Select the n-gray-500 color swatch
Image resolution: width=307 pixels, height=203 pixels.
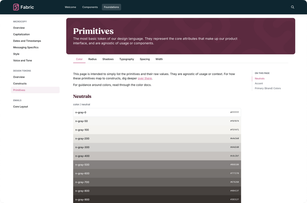pos(157,164)
